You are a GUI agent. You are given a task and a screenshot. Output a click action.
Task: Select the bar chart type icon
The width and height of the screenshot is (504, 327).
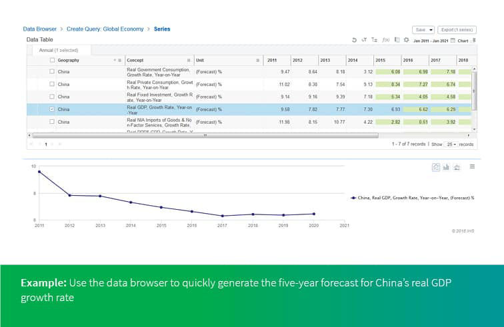(x=446, y=167)
